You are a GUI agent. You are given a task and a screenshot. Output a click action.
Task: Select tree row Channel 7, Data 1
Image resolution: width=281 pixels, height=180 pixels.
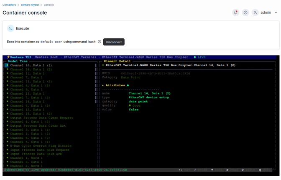click(x=26, y=77)
